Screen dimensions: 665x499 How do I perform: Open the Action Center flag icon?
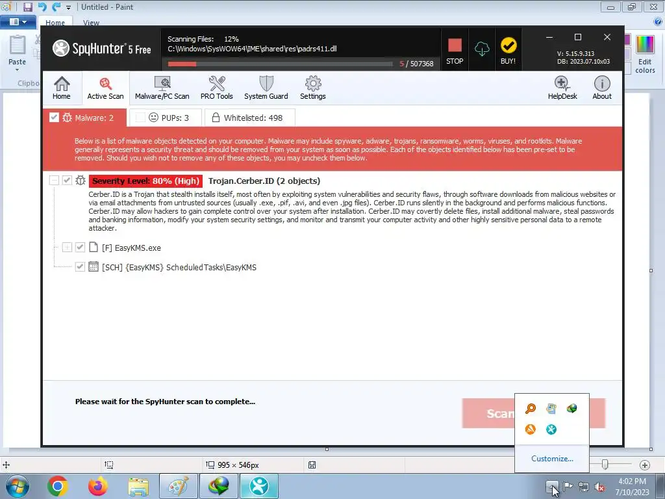click(568, 486)
